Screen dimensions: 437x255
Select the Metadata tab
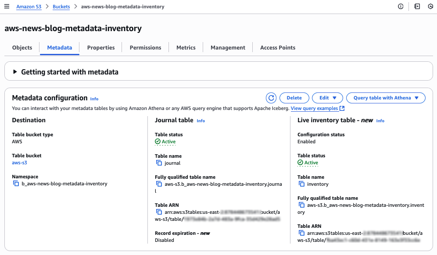point(60,48)
